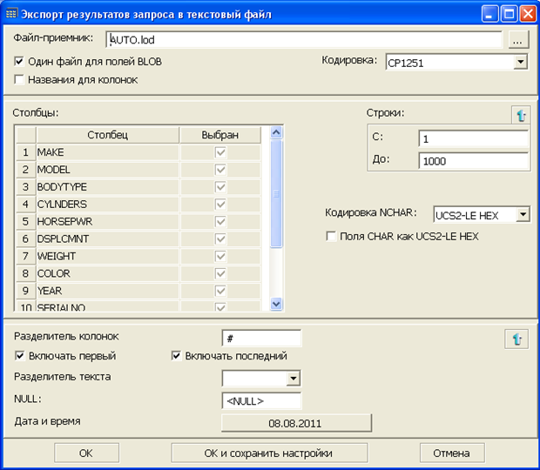Uncheck the Включать последний checkbox
This screenshot has width=540, height=470.
tap(176, 356)
